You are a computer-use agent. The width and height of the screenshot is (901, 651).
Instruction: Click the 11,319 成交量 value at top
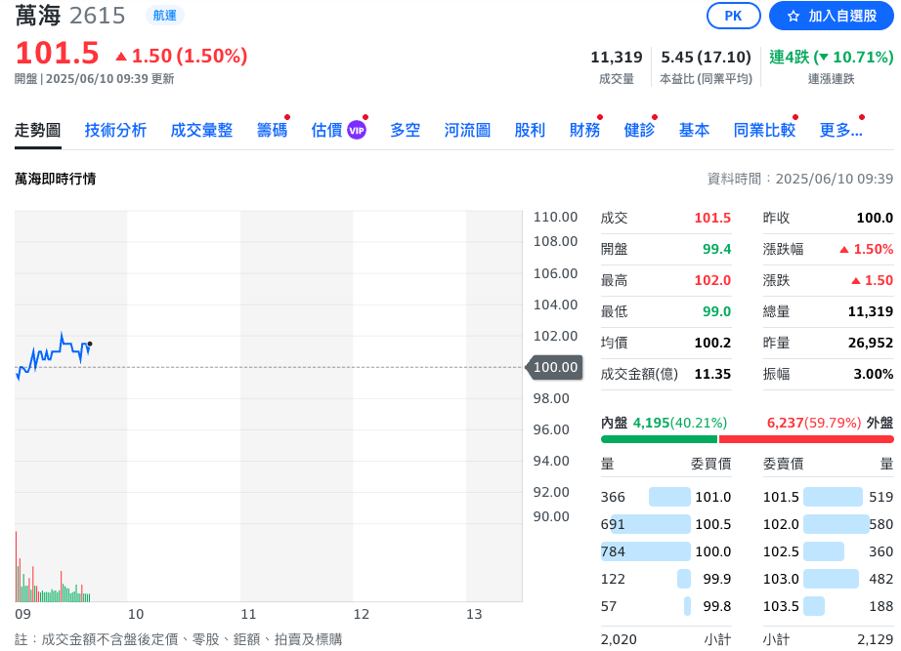pos(617,57)
